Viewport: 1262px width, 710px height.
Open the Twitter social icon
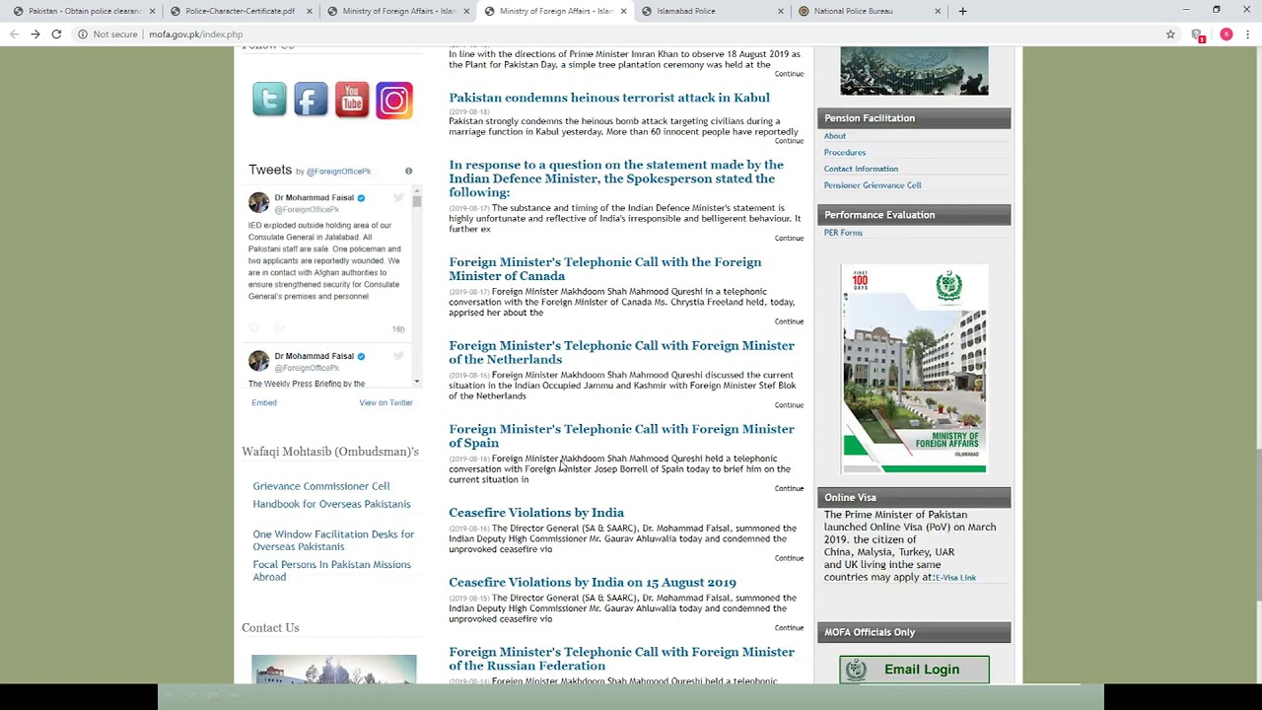(269, 100)
